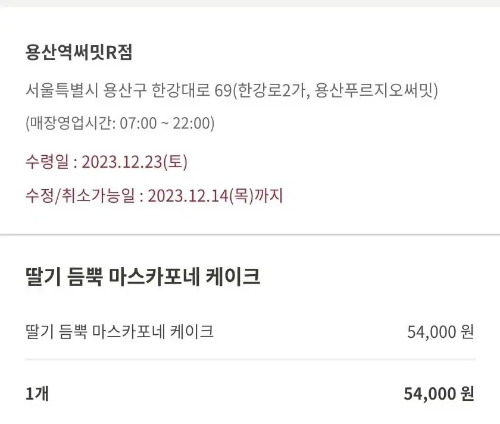Select the 1개 quantity text

click(x=37, y=394)
